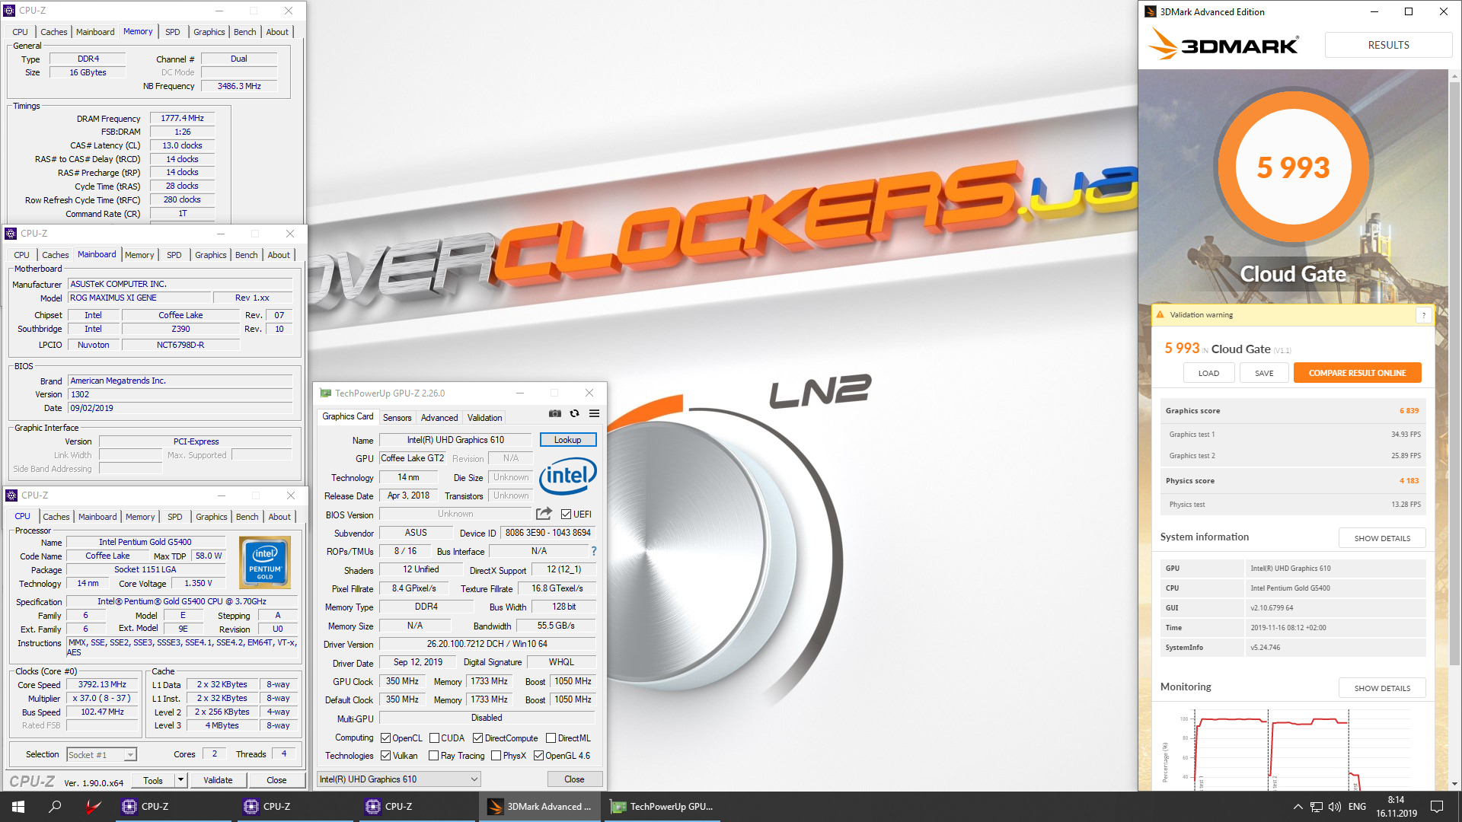Open Windows taskbar search
This screenshot has width=1462, height=822.
pos(55,807)
